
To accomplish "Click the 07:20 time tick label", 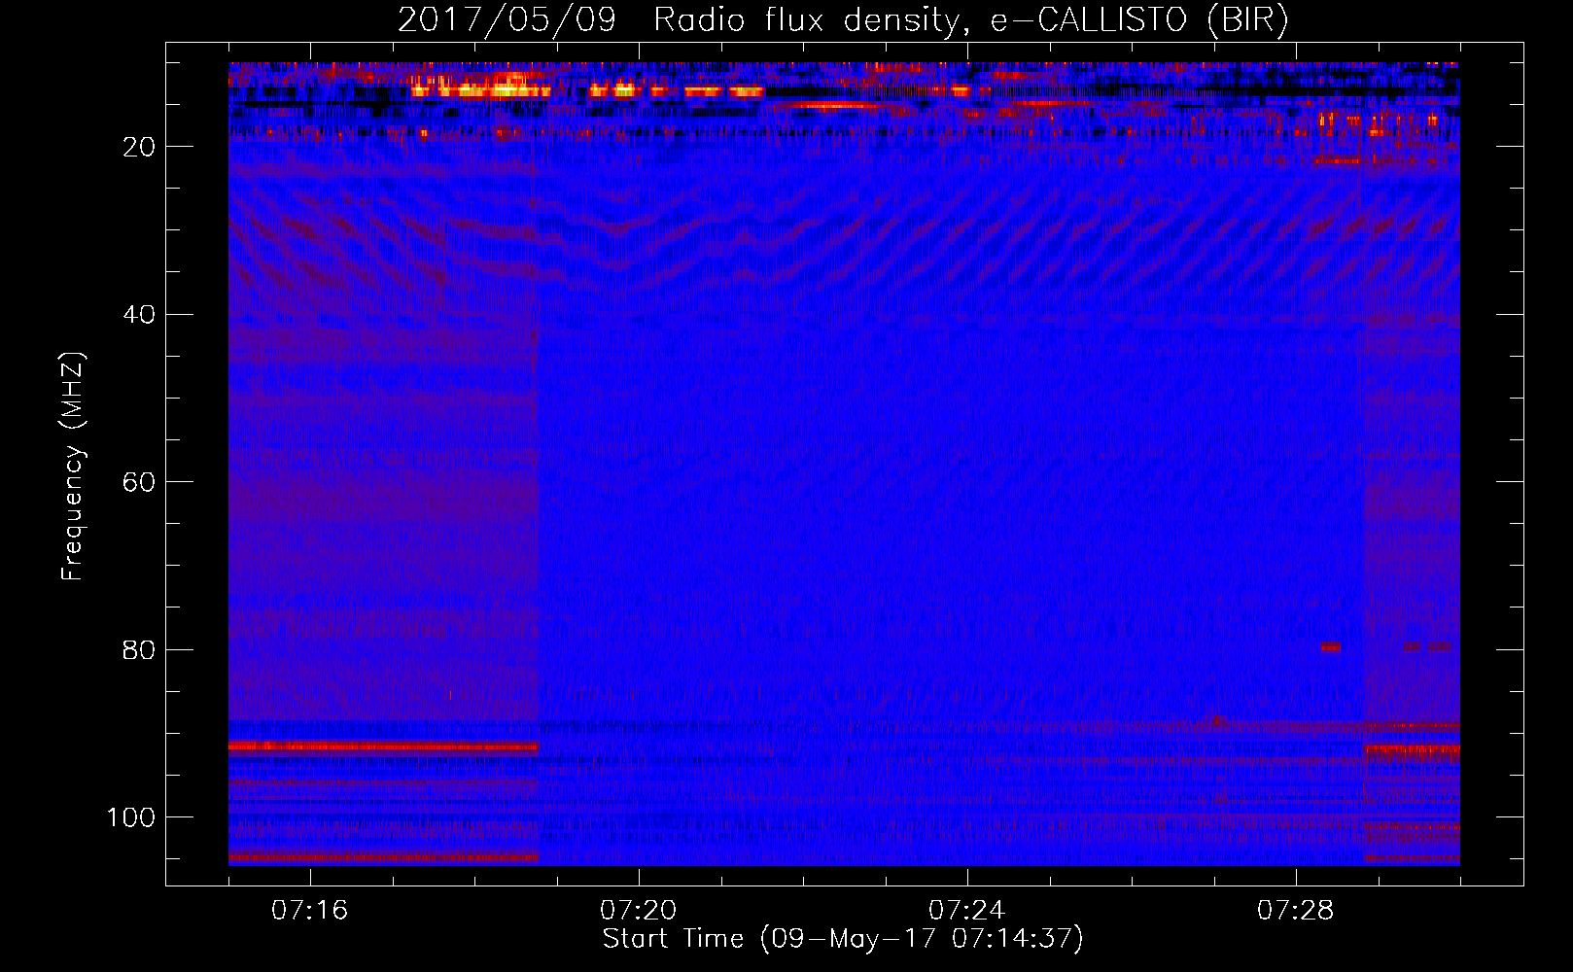I will pos(639,911).
